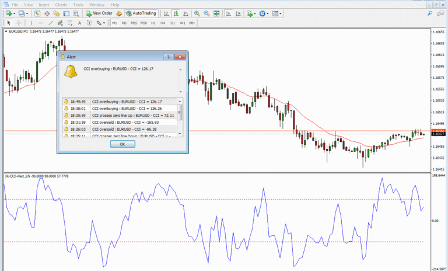The height and width of the screenshot is (271, 448).
Task: Open the Charts menu
Action: (61, 5)
